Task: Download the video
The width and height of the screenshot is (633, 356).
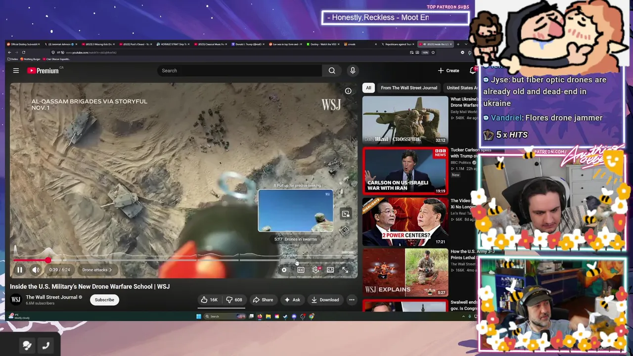Action: (x=325, y=300)
